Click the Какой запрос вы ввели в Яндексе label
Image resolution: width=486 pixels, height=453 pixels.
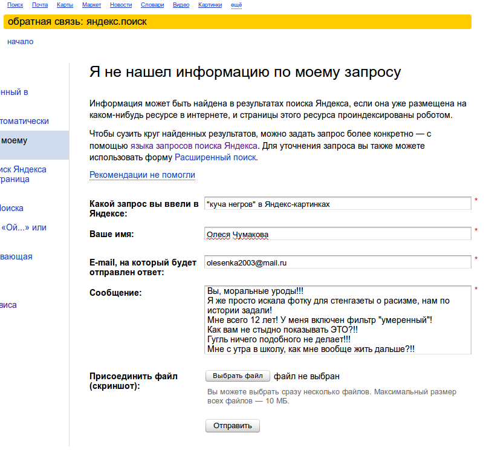click(144, 209)
